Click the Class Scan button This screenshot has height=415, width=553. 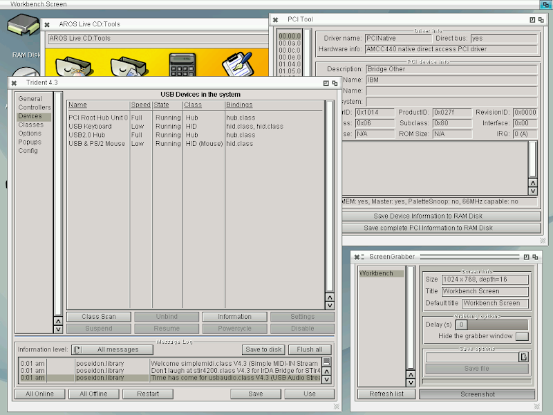(x=99, y=317)
